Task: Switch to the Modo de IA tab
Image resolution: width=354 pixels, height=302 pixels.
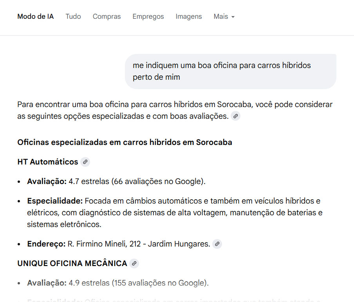Action: point(36,16)
